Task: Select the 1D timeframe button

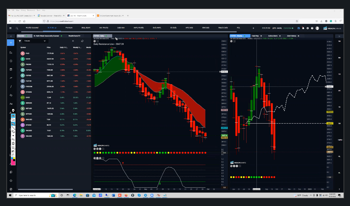Action: coord(339,107)
